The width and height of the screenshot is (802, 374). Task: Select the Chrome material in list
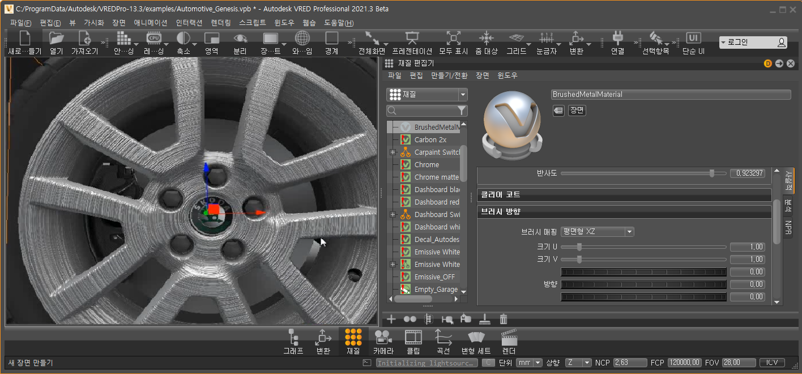[426, 164]
